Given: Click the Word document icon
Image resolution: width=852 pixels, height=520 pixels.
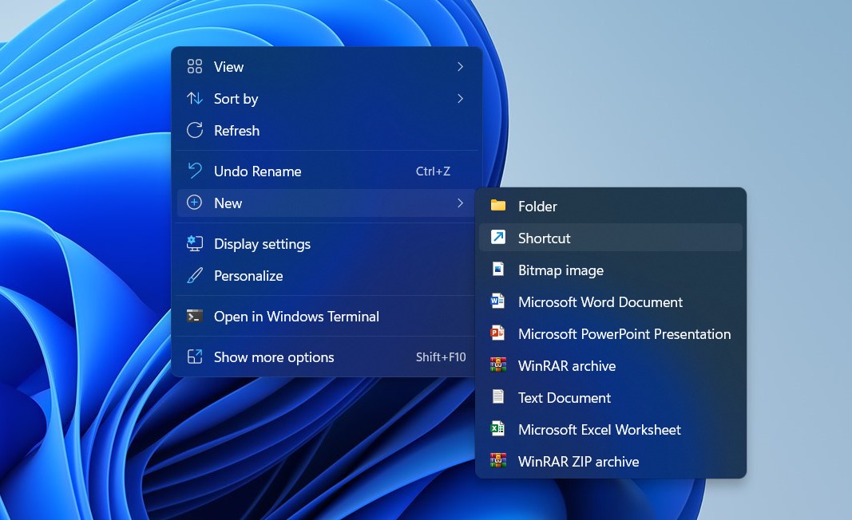Looking at the screenshot, I should [498, 301].
